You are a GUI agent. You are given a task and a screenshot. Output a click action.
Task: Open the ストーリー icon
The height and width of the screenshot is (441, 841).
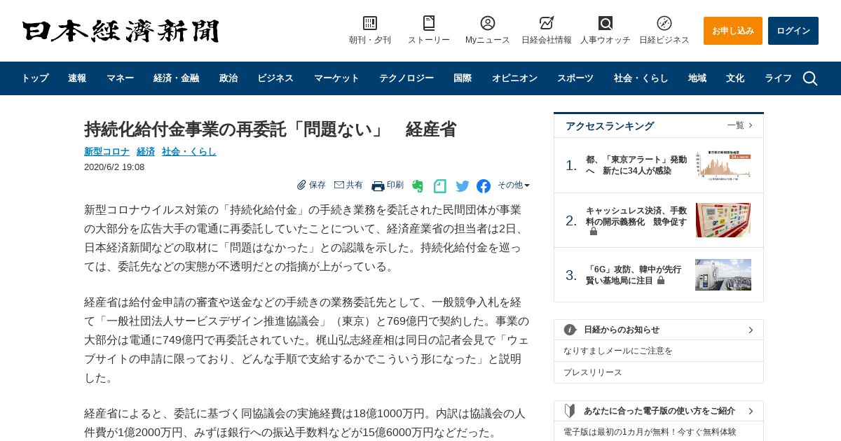coord(429,23)
